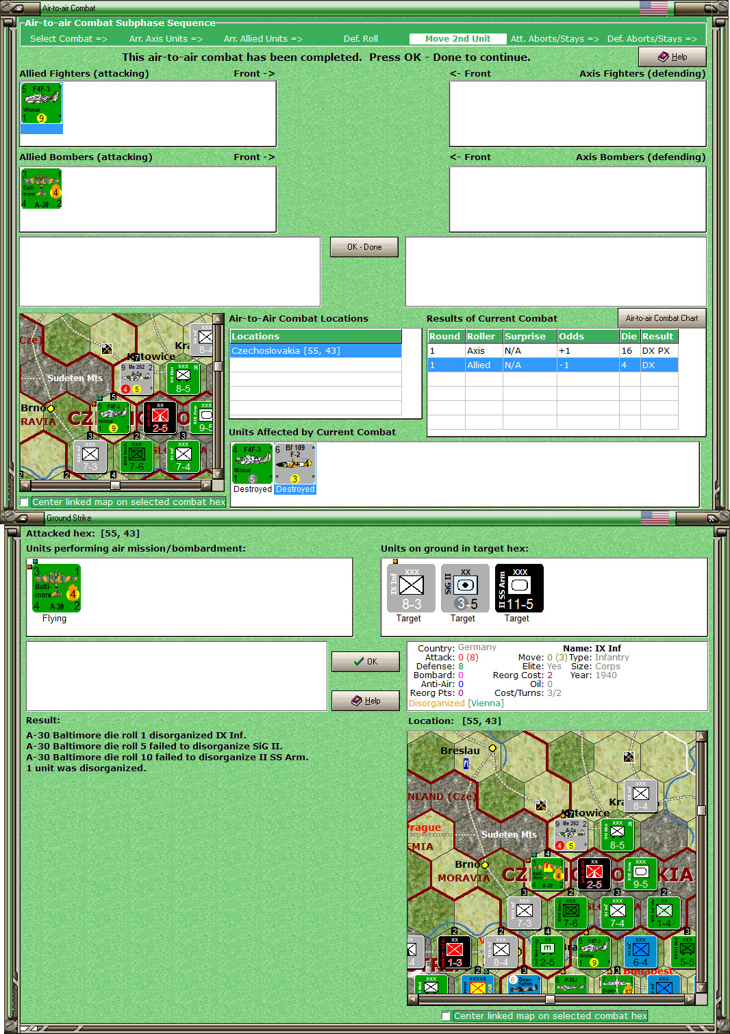
Task: Click the 1-4 counter on Ground Strike map
Action: coord(664,913)
